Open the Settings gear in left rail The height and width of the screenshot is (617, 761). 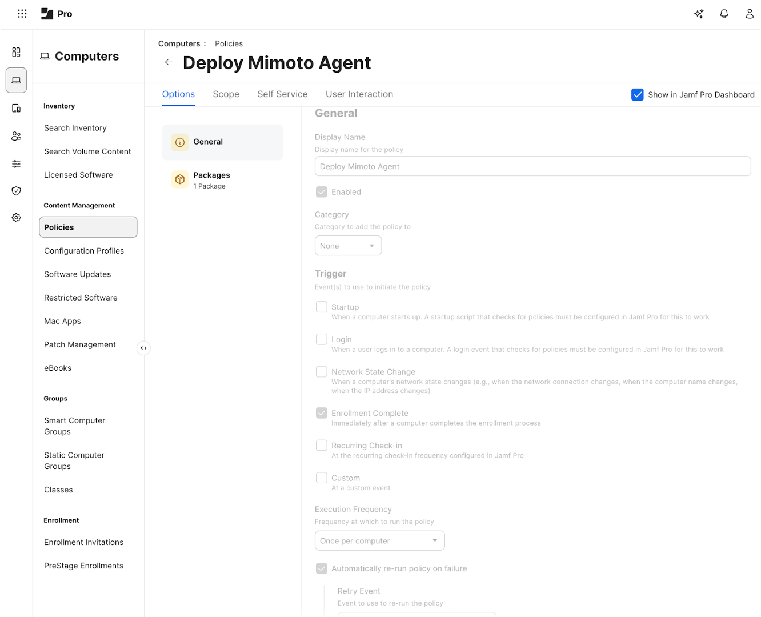(x=16, y=218)
